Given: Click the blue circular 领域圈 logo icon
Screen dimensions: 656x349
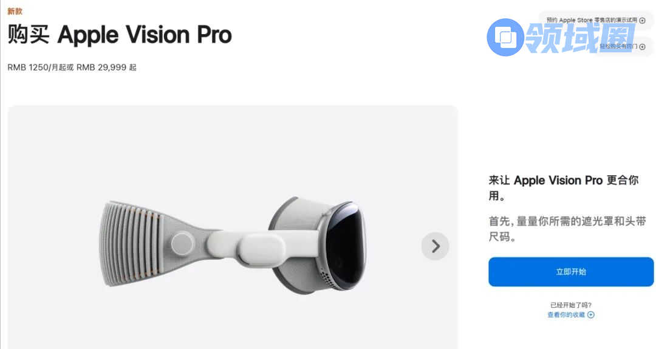Looking at the screenshot, I should [505, 37].
